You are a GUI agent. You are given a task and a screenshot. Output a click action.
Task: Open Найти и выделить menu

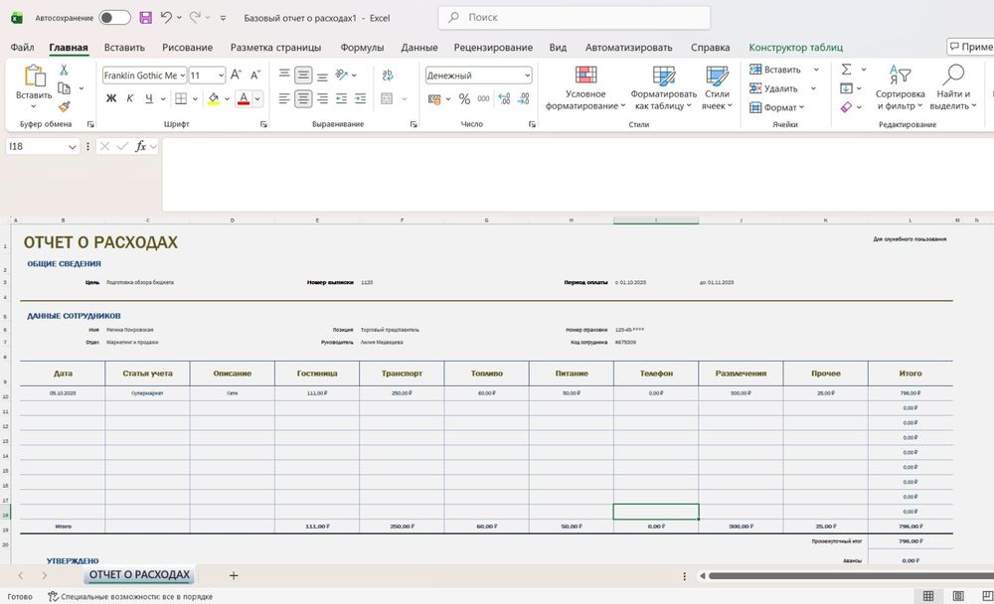(x=953, y=88)
